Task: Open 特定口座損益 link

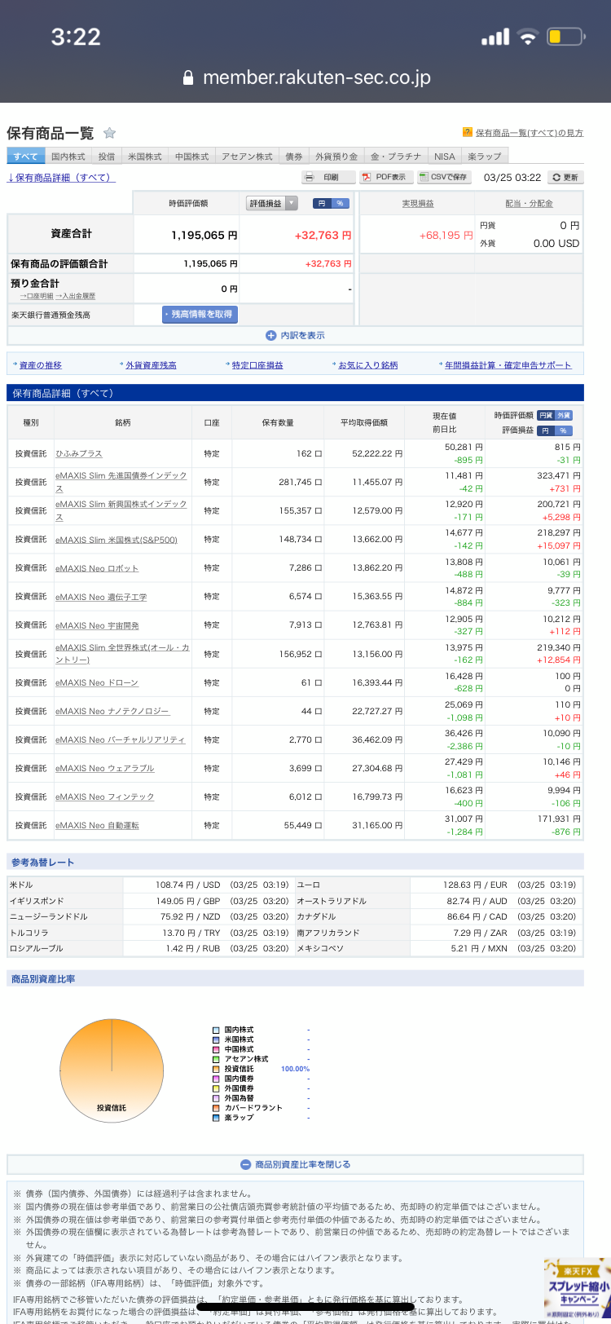Action: click(257, 365)
